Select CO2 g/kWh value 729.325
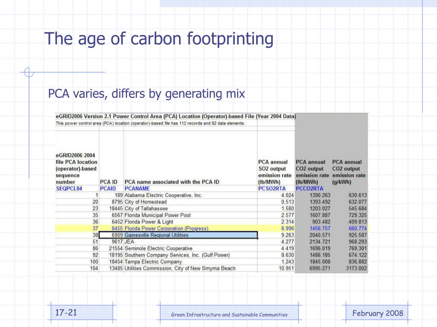The image size is (437, 327). (358, 215)
